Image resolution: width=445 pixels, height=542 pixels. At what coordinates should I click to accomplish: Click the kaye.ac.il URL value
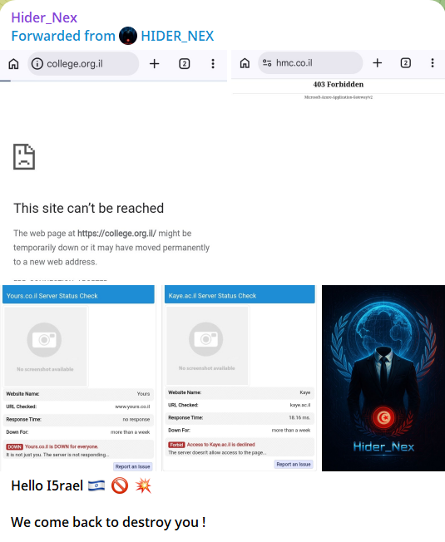(300, 405)
